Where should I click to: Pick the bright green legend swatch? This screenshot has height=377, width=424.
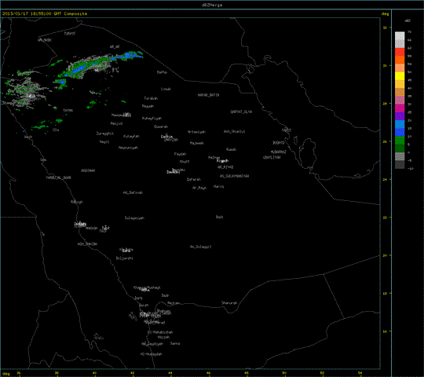tap(400, 141)
